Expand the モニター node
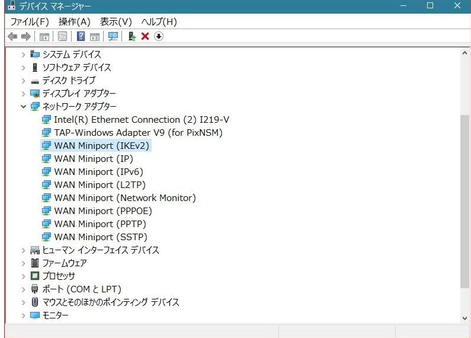Image resolution: width=471 pixels, height=338 pixels. (x=24, y=315)
